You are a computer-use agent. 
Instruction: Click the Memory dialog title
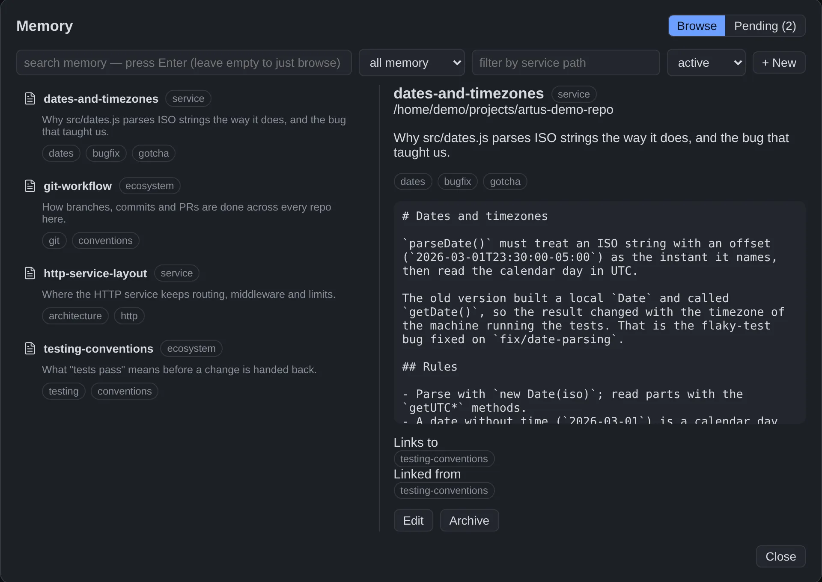click(x=45, y=26)
